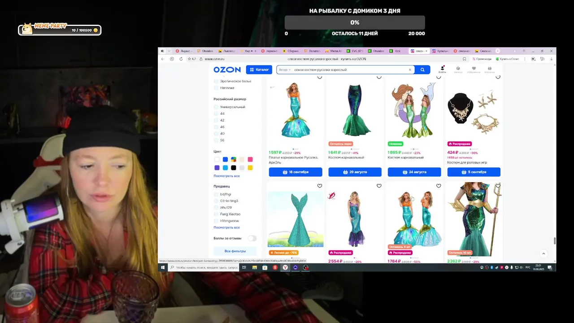Screen dimensions: 574x323
Task: Open Task View on the taskbar
Action: [244, 267]
